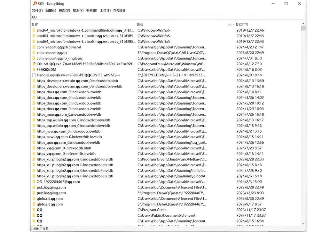
Task: Click https_docs.qq.com date 2024/1/29 10:03
Action: coord(250,109)
